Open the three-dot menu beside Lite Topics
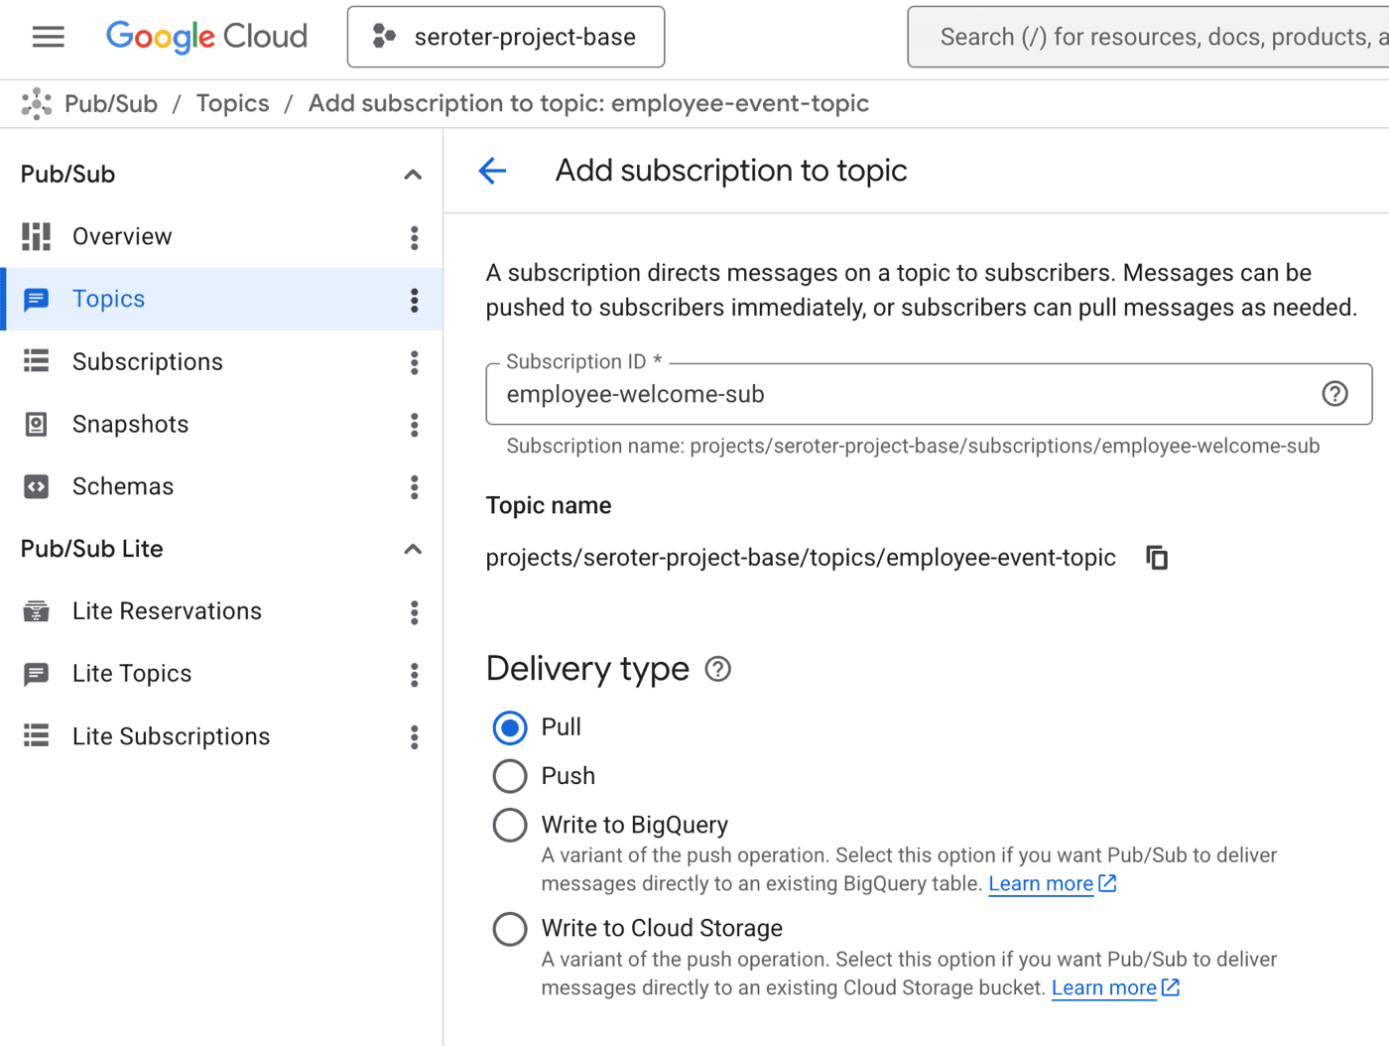 [414, 675]
